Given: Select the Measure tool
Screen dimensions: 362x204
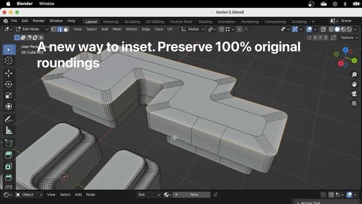Looking at the screenshot, I should (x=9, y=130).
